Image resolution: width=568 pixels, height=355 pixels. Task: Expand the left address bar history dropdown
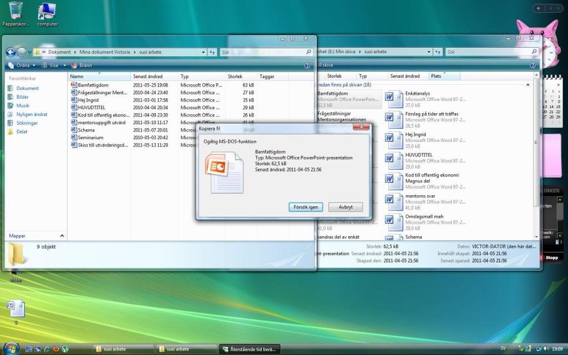pos(203,52)
